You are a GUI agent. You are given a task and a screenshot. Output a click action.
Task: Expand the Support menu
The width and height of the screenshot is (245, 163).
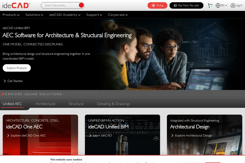tap(94, 15)
